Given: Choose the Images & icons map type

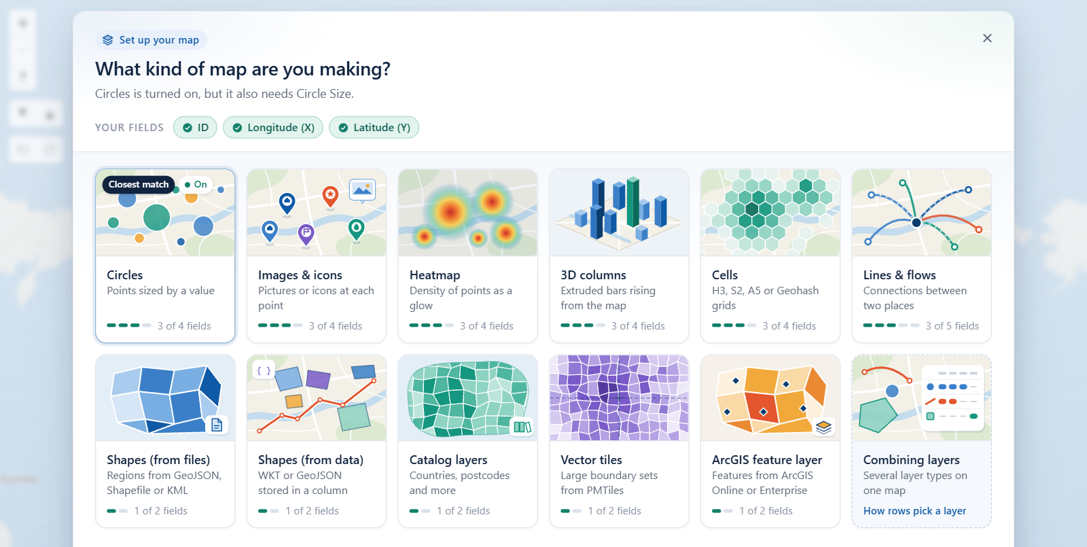Looking at the screenshot, I should pyautogui.click(x=317, y=255).
